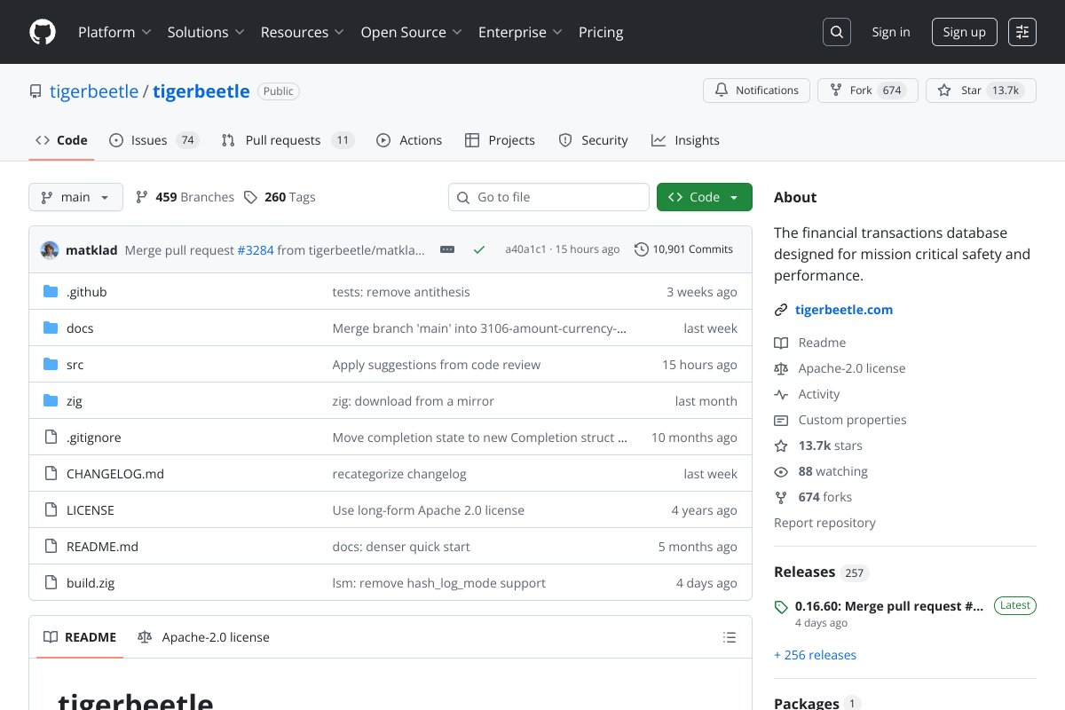
Task: Click the link icon beside tigerbeetle.com
Action: pyautogui.click(x=781, y=310)
